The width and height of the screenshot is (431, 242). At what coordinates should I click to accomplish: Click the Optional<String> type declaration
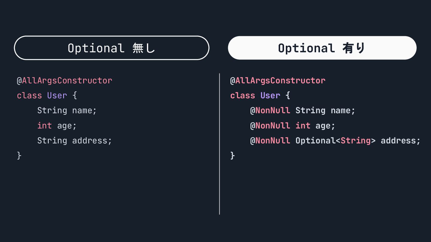pos(335,140)
